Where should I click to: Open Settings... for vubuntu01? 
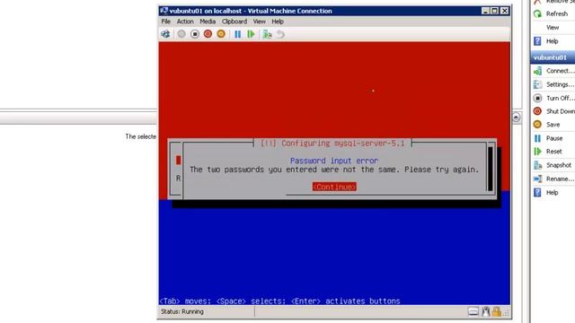(561, 84)
